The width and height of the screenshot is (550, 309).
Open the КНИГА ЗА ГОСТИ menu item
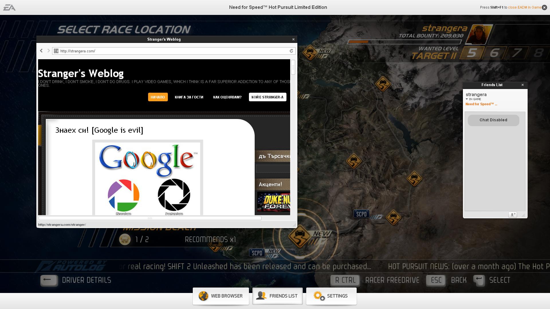[189, 97]
